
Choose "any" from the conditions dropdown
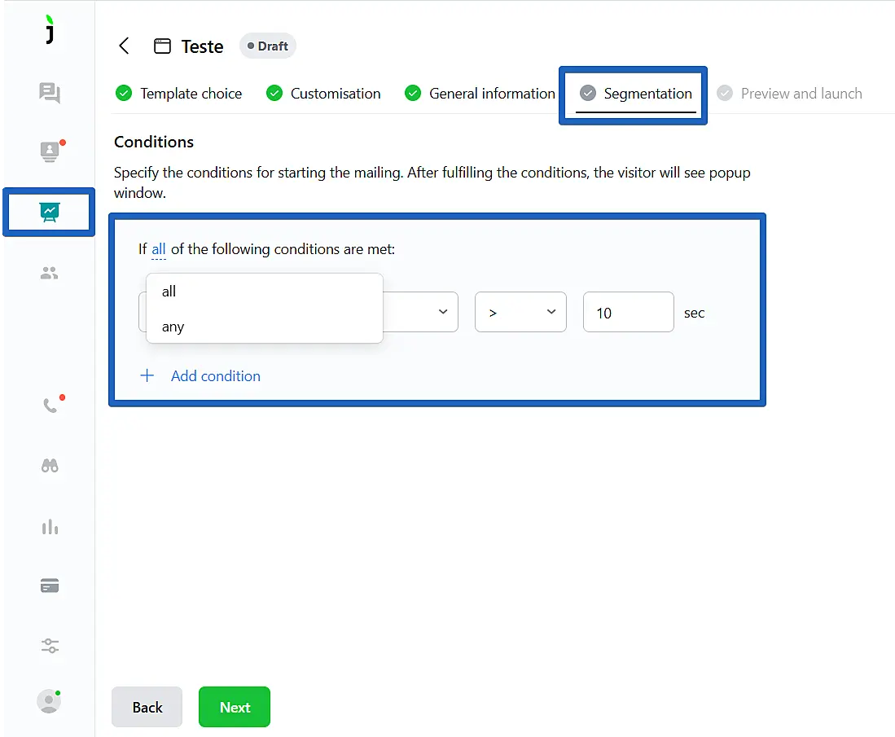tap(173, 327)
